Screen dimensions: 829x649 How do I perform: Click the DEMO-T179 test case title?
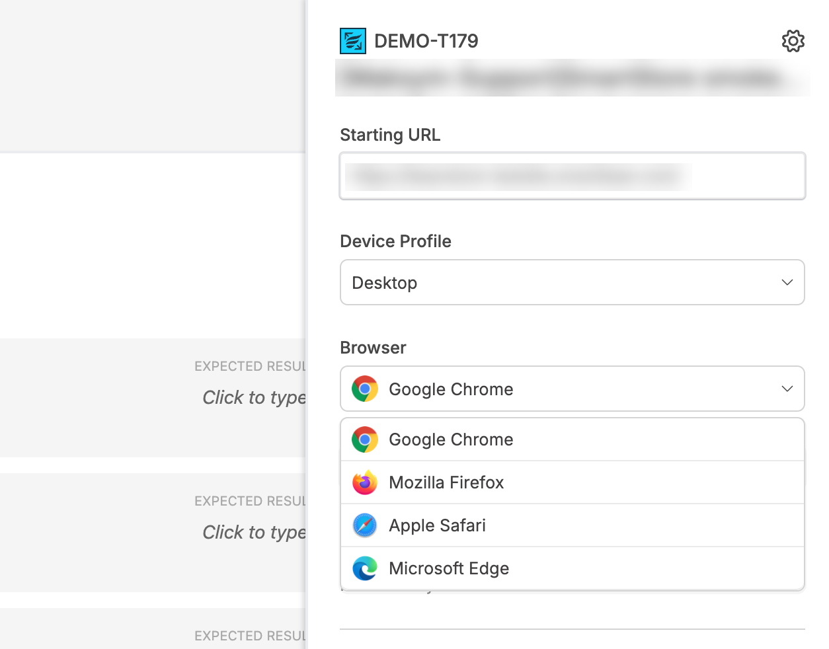[426, 40]
